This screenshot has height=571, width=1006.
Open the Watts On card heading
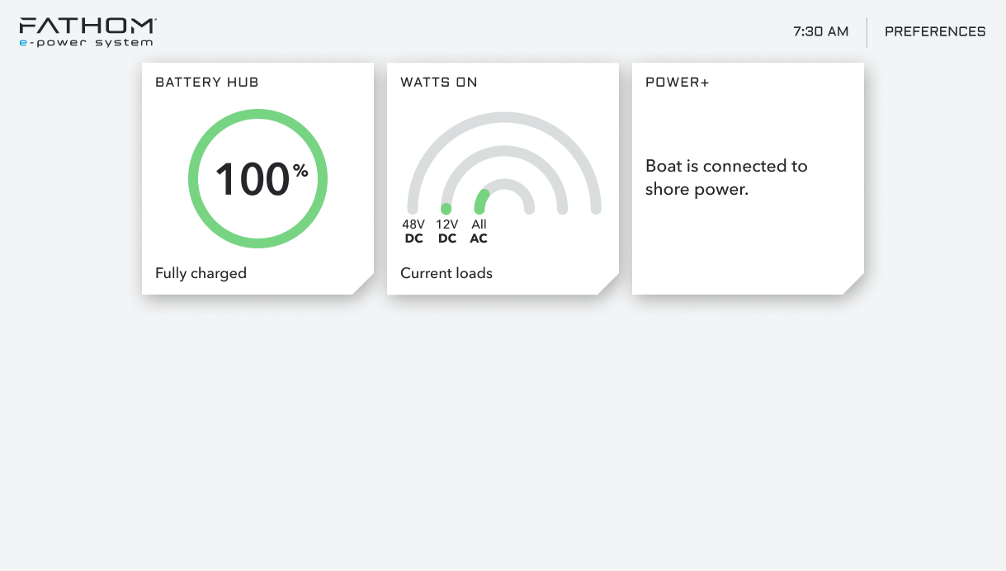[438, 83]
